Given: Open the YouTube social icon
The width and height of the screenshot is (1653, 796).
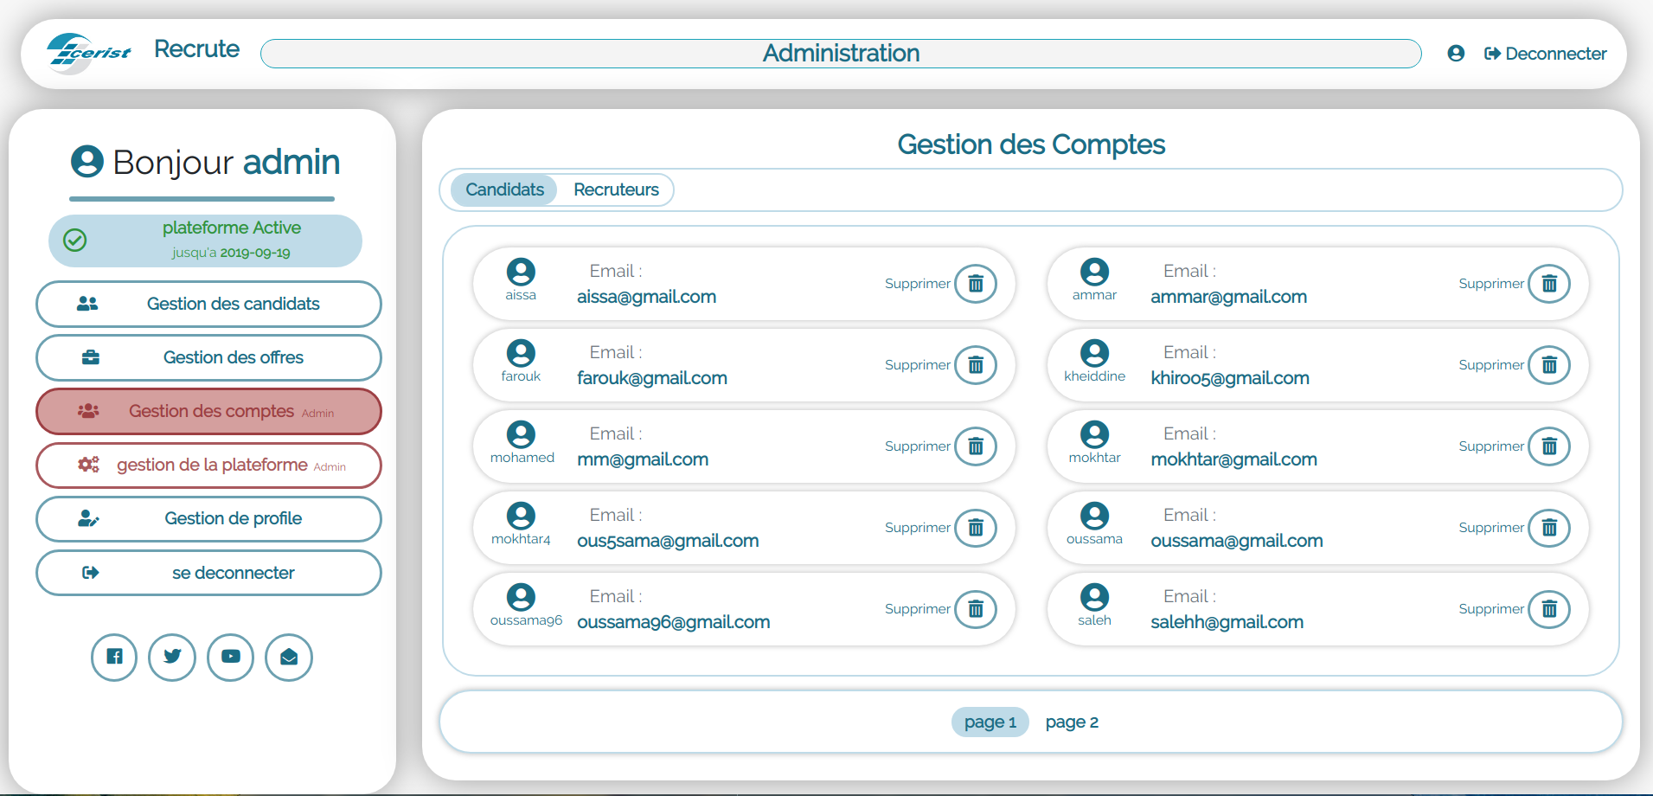Looking at the screenshot, I should [231, 658].
